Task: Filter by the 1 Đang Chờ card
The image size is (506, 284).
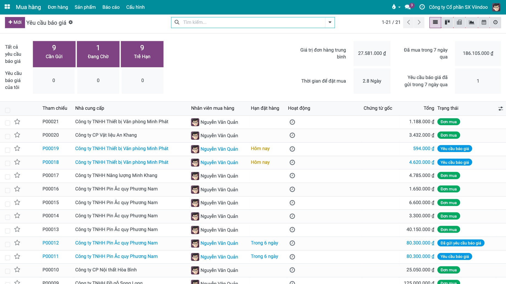Action: (98, 54)
